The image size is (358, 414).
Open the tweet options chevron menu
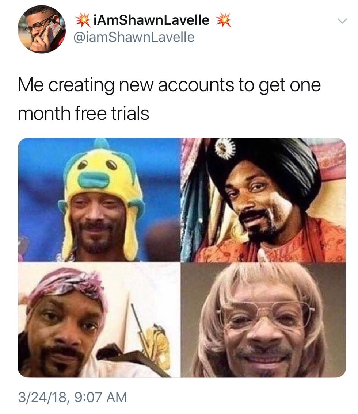coord(342,21)
